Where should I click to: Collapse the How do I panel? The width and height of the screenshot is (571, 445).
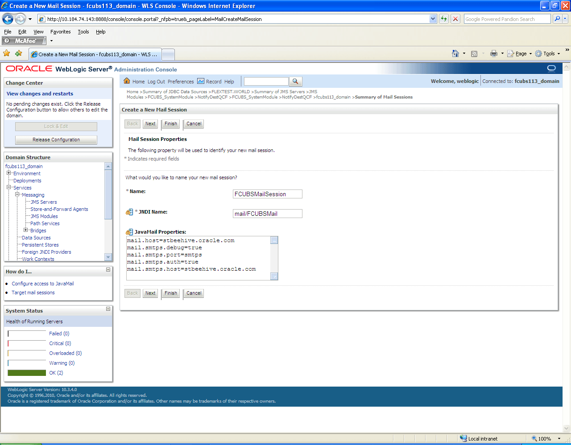pos(108,270)
